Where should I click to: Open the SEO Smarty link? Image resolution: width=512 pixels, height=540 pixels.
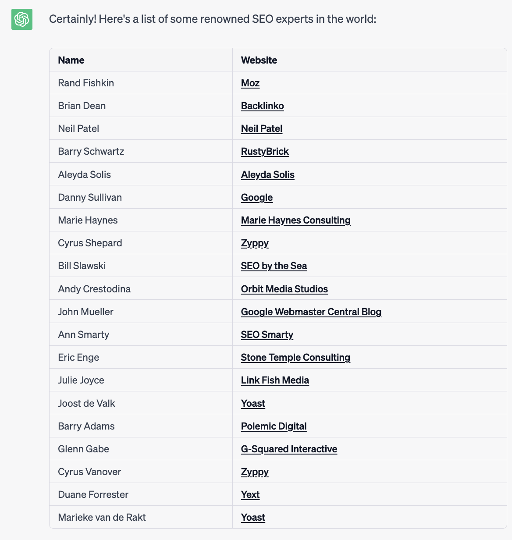pos(267,334)
